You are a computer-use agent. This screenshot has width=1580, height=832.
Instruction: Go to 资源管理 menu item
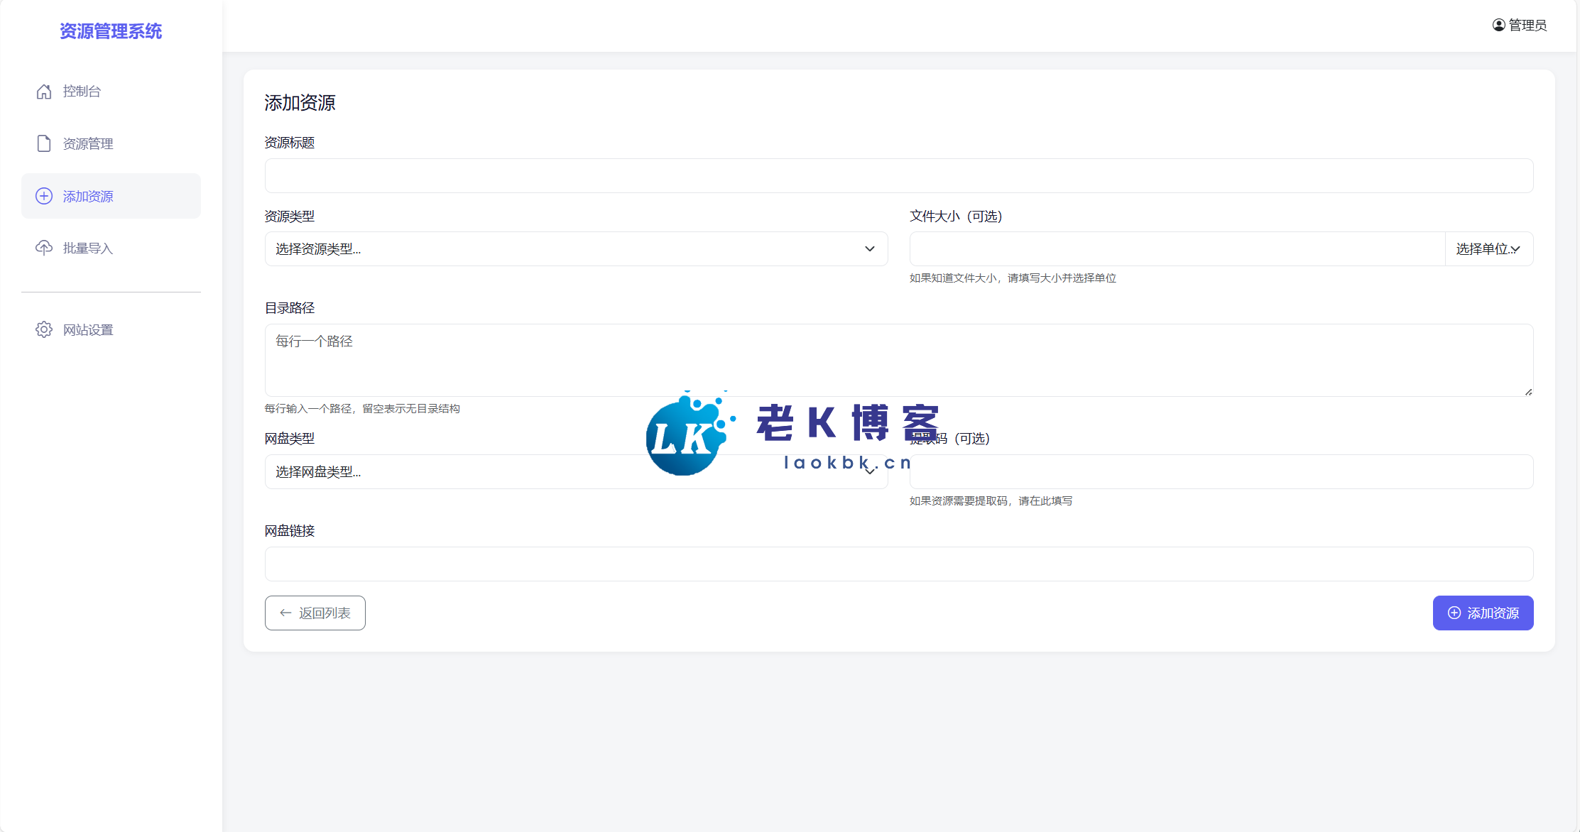click(x=88, y=143)
